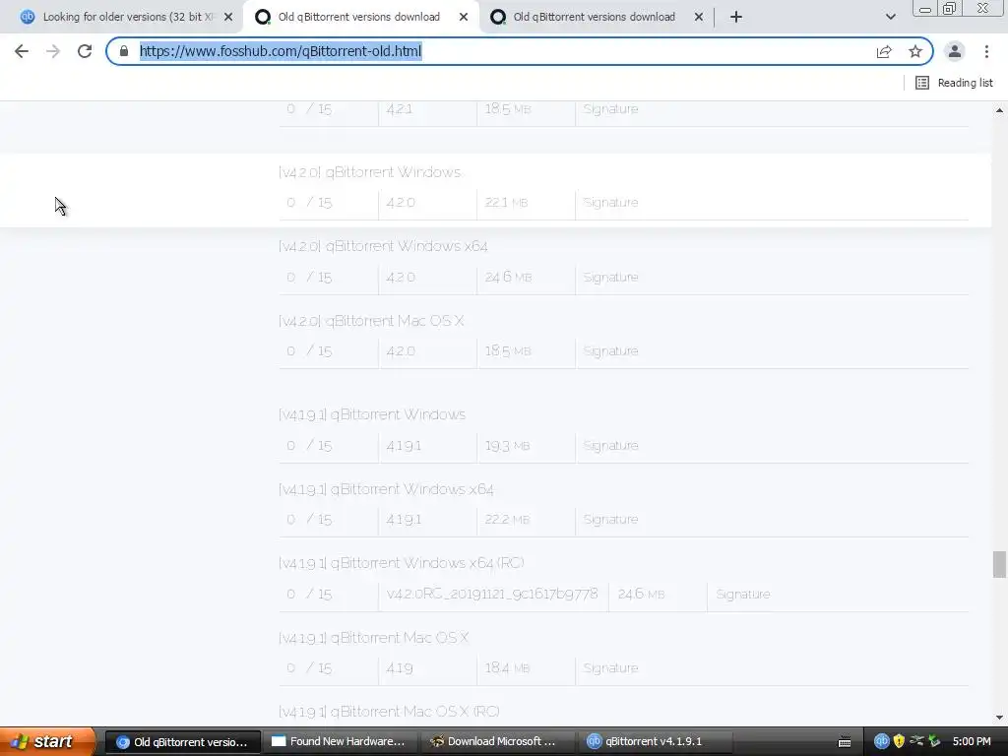This screenshot has width=1008, height=756.
Task: Open the Reading list panel
Action: [x=954, y=83]
